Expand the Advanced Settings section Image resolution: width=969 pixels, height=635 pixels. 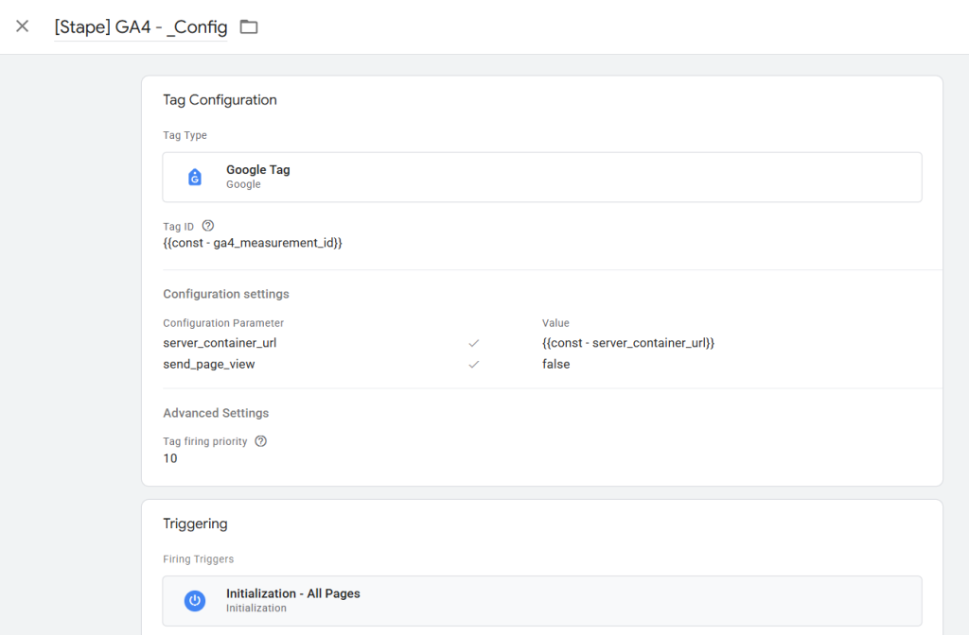pos(216,413)
